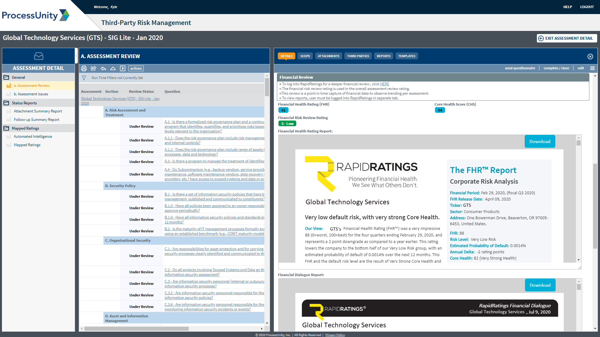Screen dimensions: 600x337
Task: Click the up triangle icon in review toolbar
Action: tap(113, 68)
